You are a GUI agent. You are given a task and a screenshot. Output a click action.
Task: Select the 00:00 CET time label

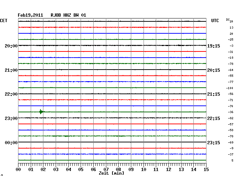click(x=11, y=142)
